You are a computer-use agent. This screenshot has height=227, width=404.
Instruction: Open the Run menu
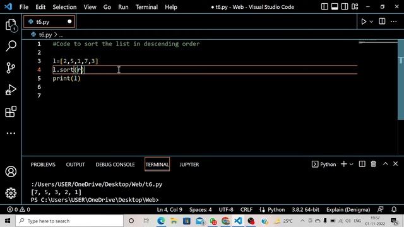123,7
